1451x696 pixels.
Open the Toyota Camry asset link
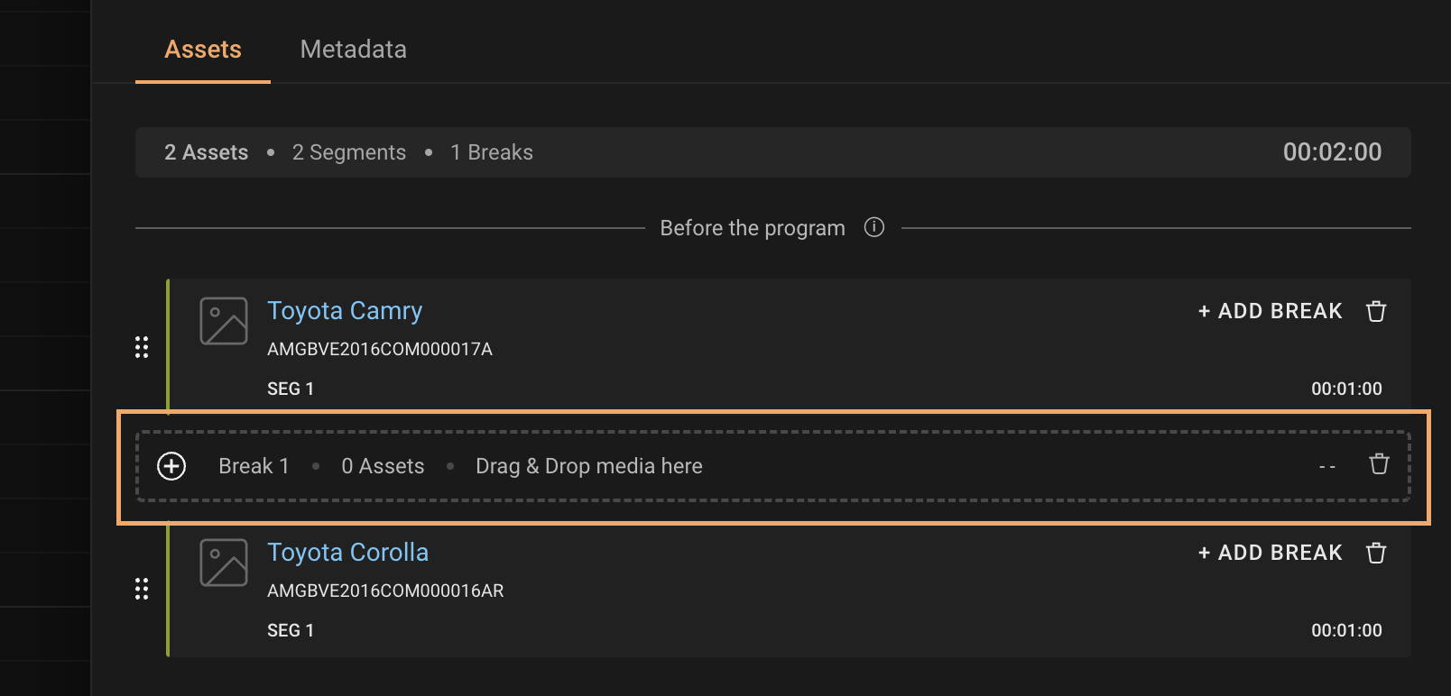[345, 311]
